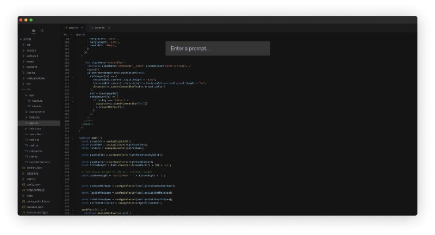Expand the components folder

click(26, 112)
